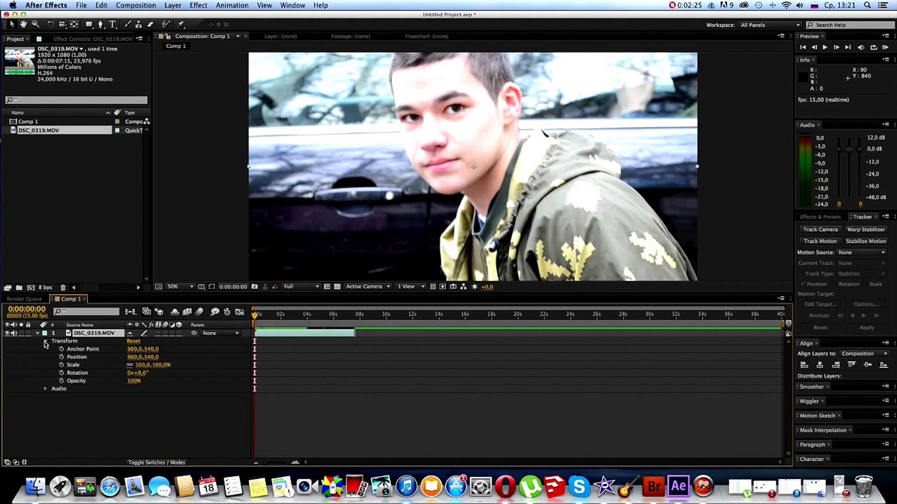897x504 pixels.
Task: Select the Clone Stamp tool
Action: [139, 24]
